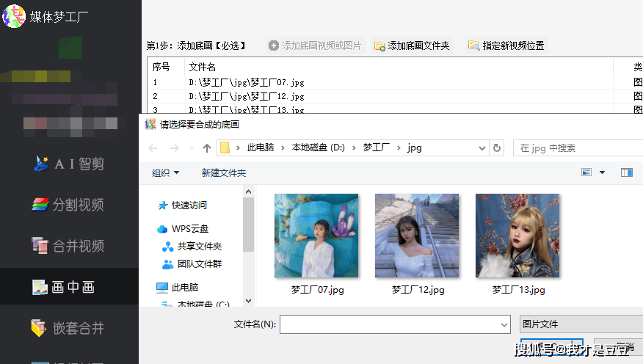Click the AI智剪 wizard icon
Screen dimensions: 643x364
point(41,164)
